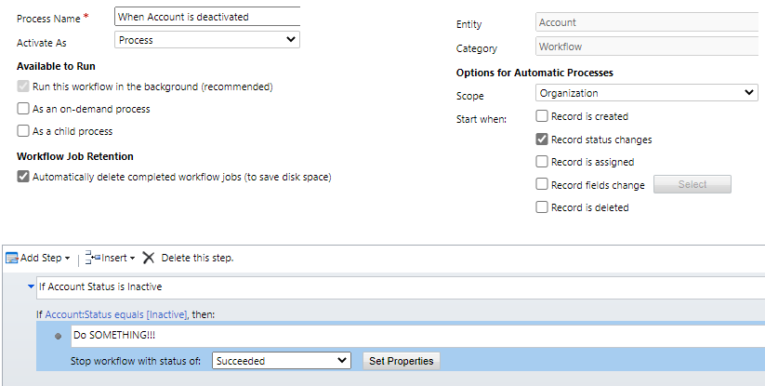The width and height of the screenshot is (765, 386).
Task: Open the Account:Status equals [Inactive] condition link
Action: click(116, 314)
